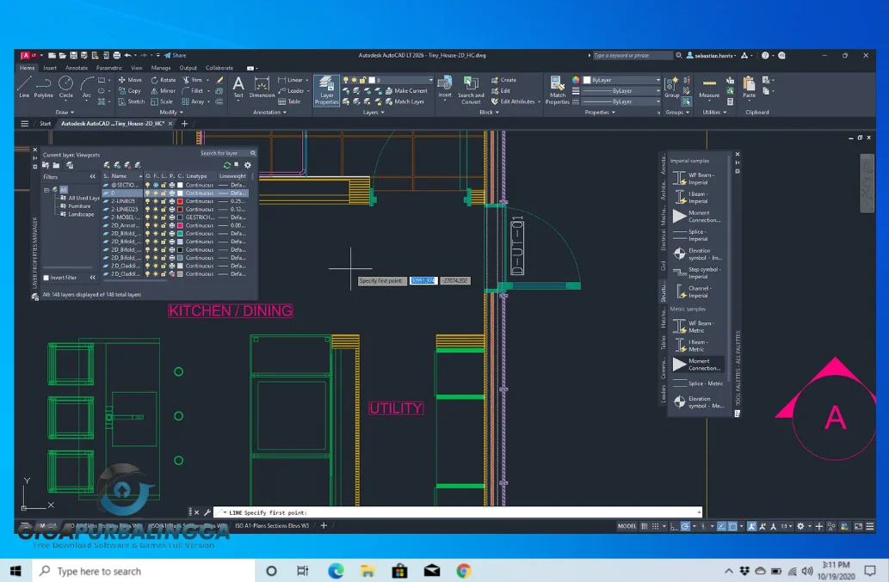Expand the Layers panel dropdown

point(373,113)
